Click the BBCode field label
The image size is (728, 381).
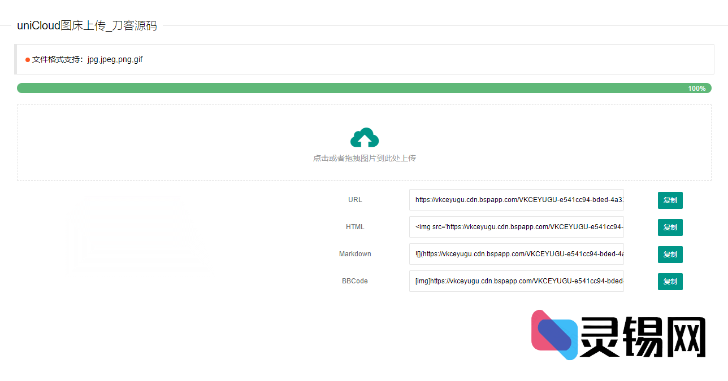click(355, 281)
